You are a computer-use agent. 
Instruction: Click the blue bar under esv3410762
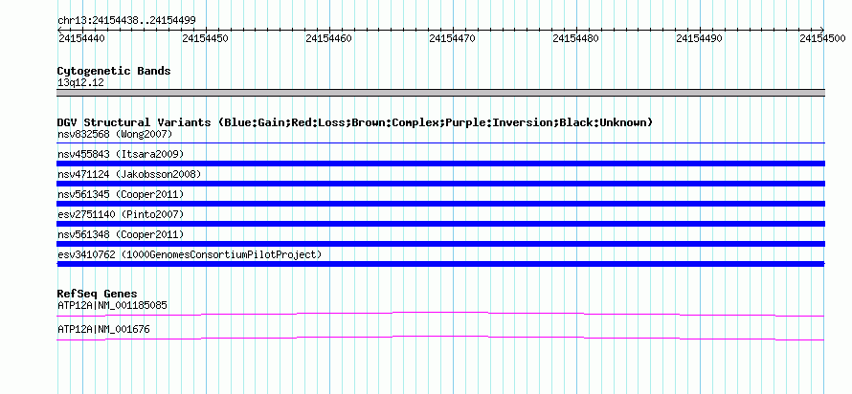tap(440, 264)
